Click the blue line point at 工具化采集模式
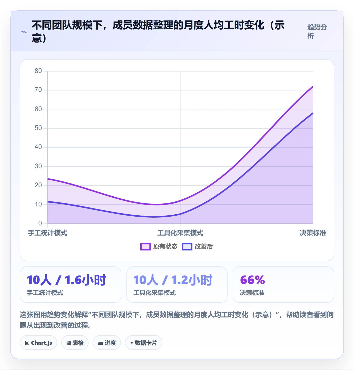354x370 pixels. point(180,214)
